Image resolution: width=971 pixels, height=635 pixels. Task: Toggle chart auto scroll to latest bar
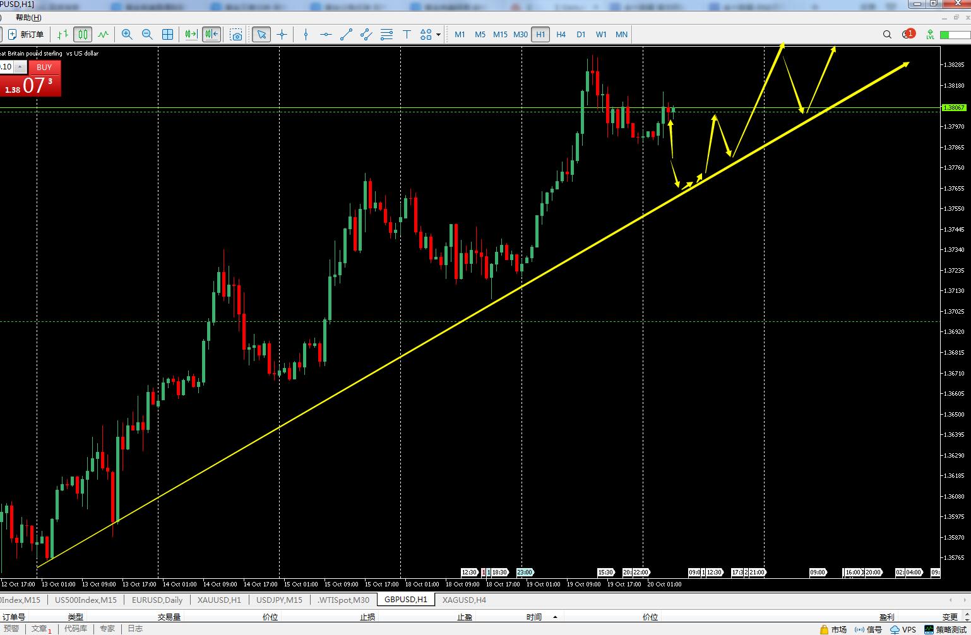(191, 35)
